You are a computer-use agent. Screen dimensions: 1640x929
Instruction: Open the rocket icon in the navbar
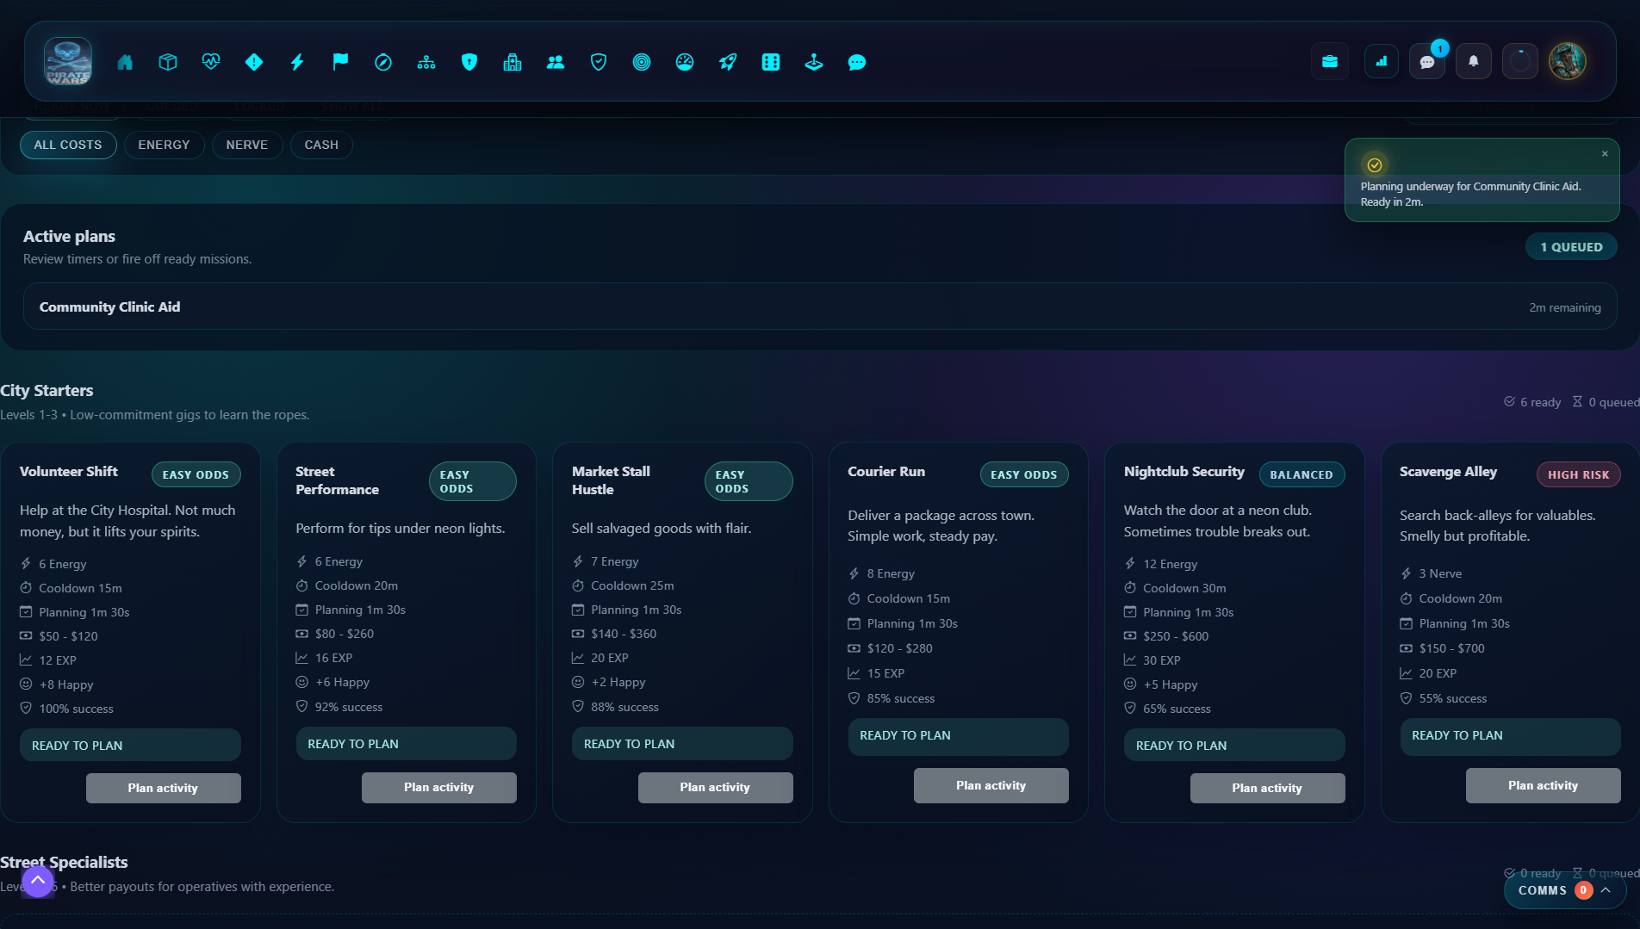728,62
